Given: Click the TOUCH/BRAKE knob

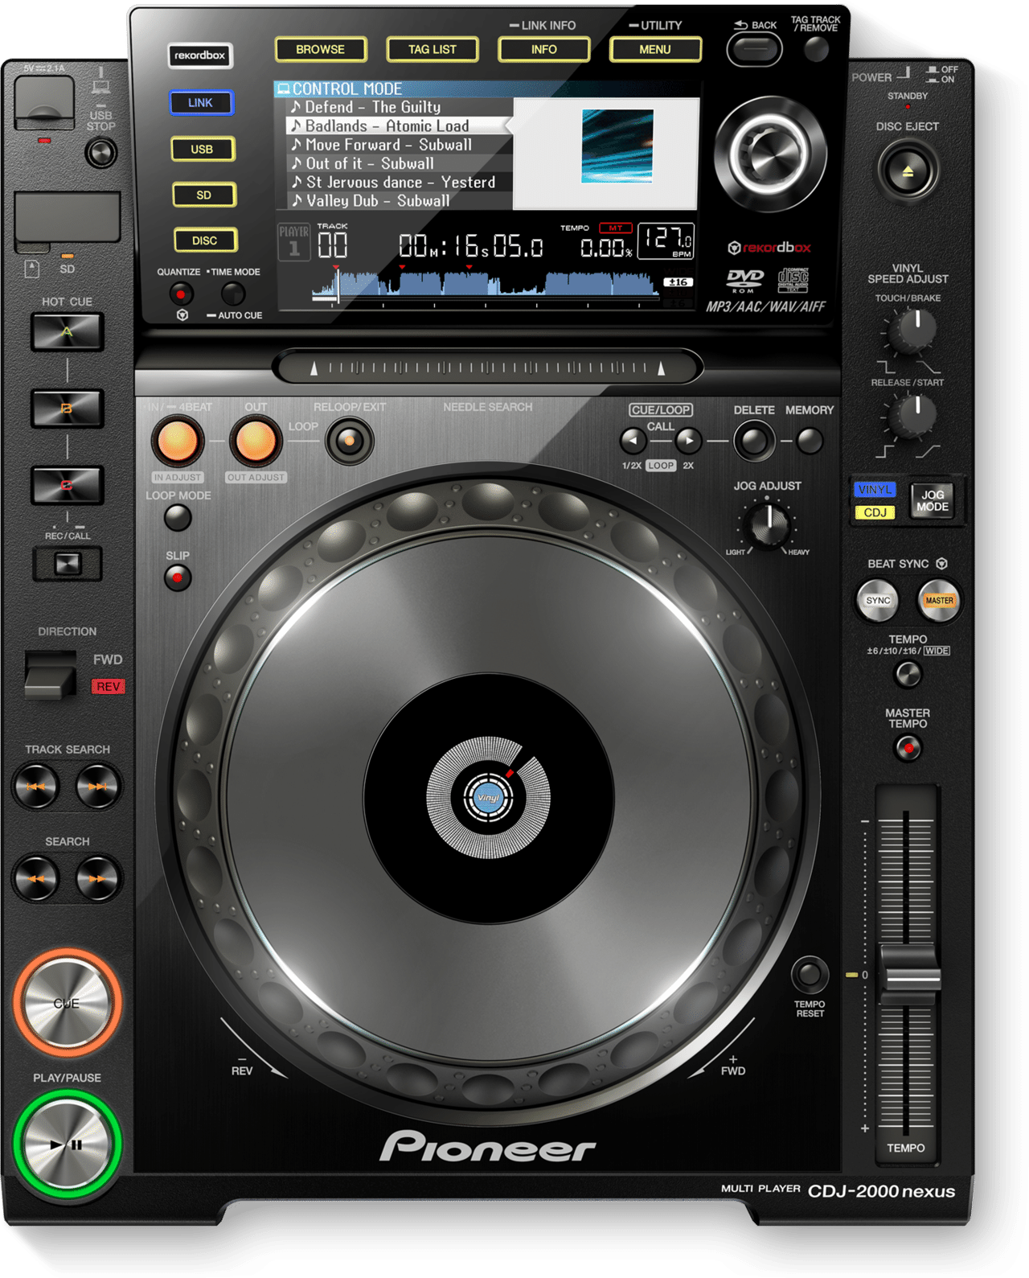Looking at the screenshot, I should coord(913,330).
